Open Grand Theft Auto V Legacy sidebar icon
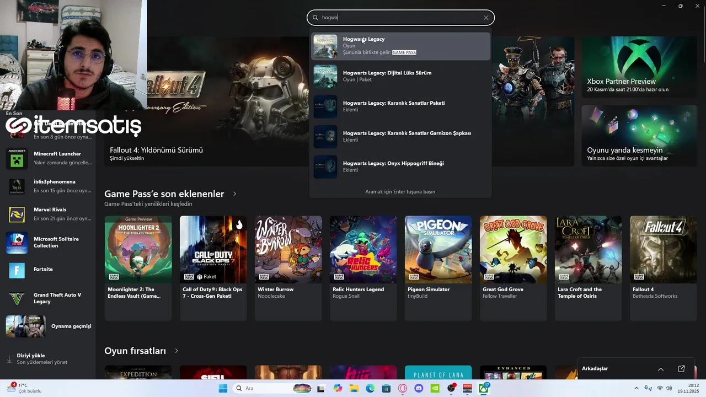Image resolution: width=706 pixels, height=397 pixels. (17, 298)
